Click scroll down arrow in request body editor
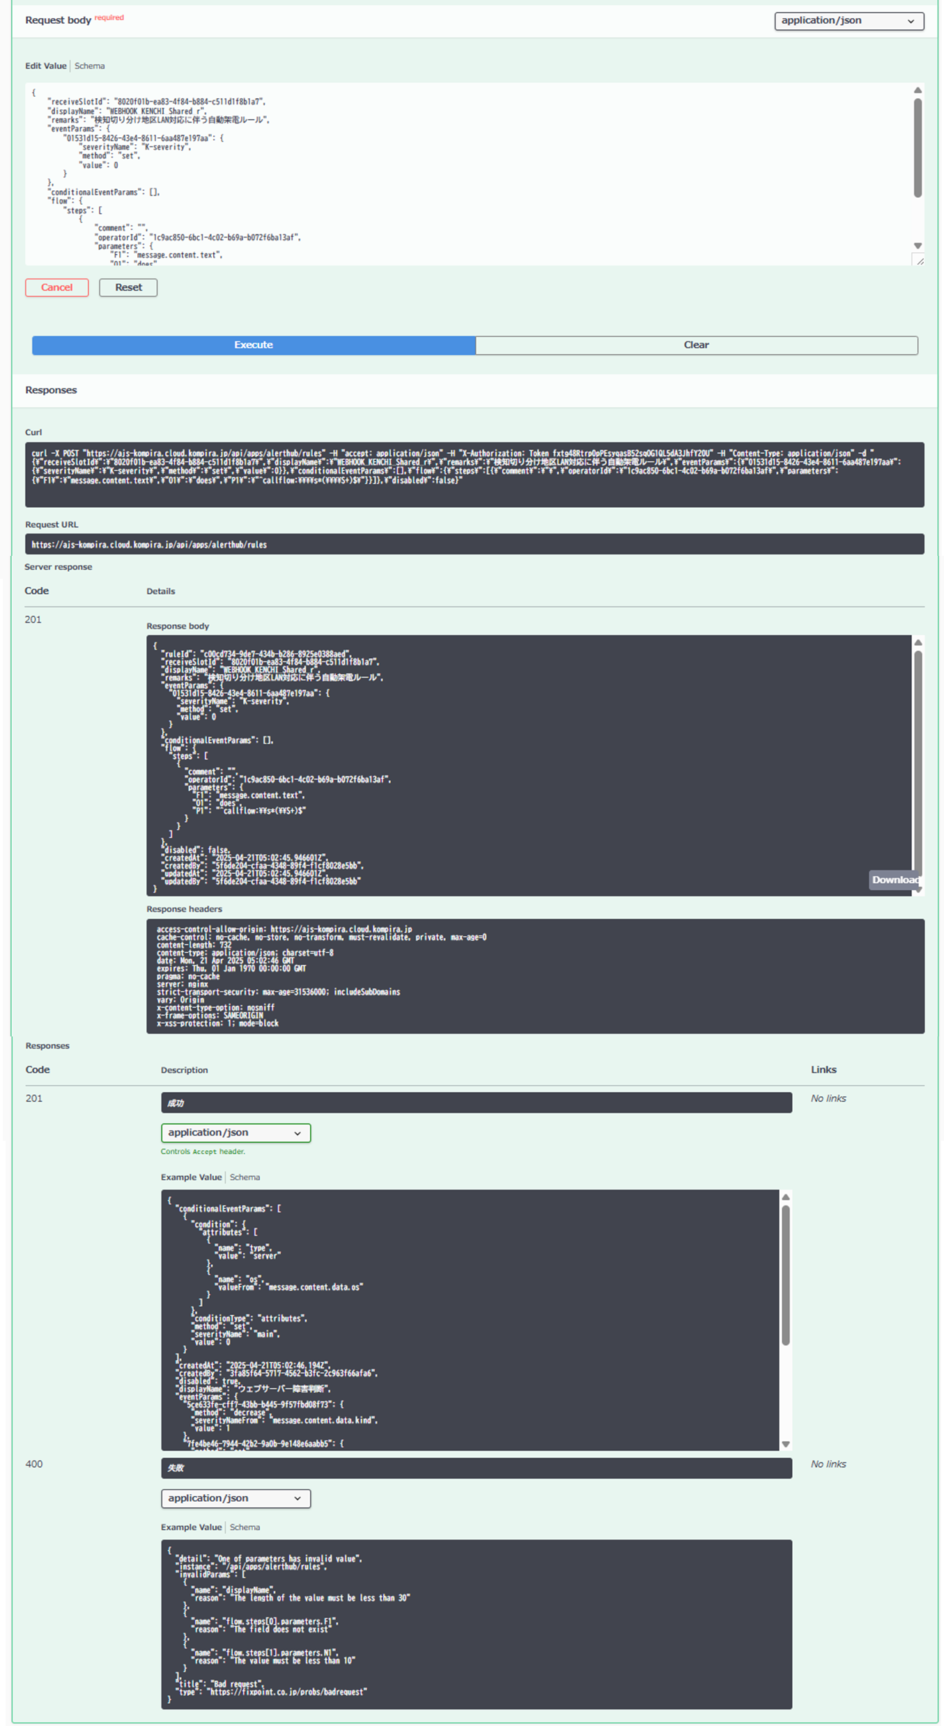The height and width of the screenshot is (1726, 944). click(x=918, y=246)
